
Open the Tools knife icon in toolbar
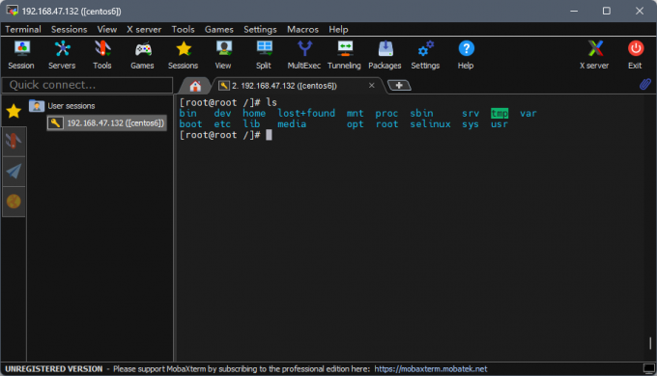click(102, 55)
